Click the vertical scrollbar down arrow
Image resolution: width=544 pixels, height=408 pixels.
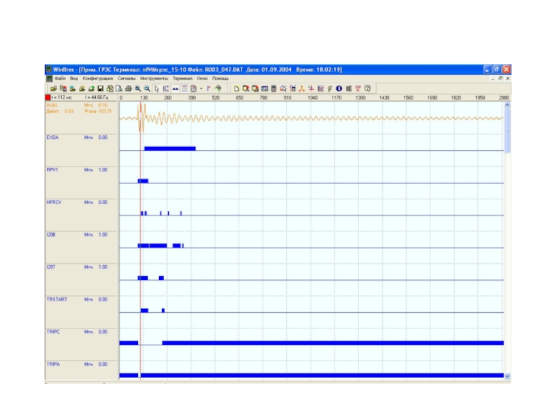507,377
